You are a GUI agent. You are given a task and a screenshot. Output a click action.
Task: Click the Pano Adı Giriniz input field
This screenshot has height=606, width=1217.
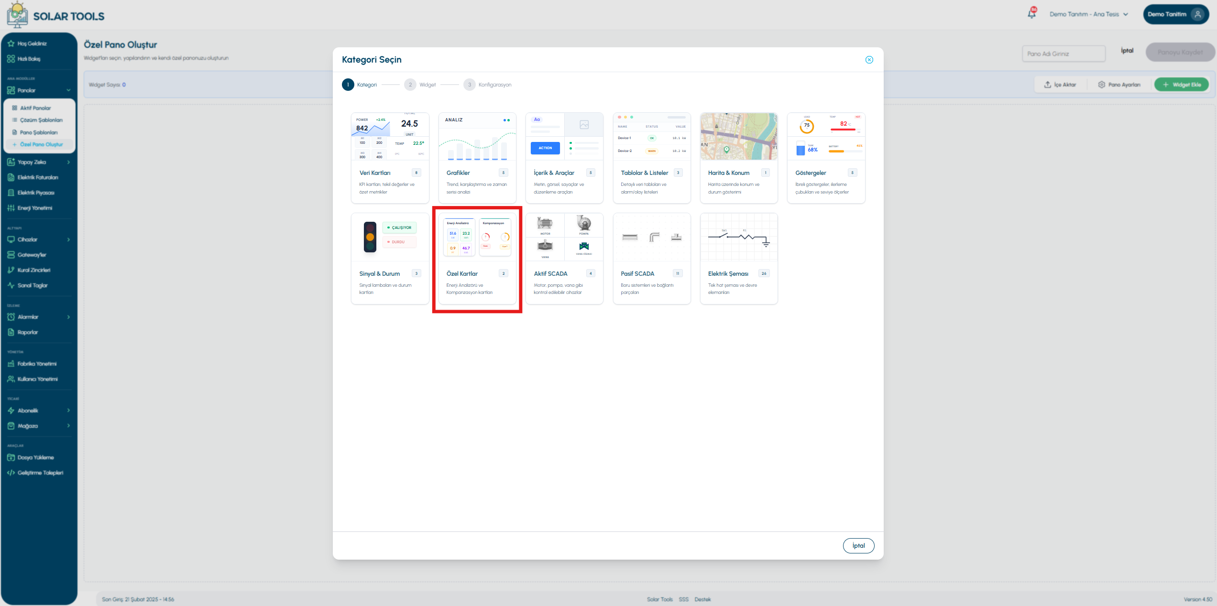[1064, 54]
